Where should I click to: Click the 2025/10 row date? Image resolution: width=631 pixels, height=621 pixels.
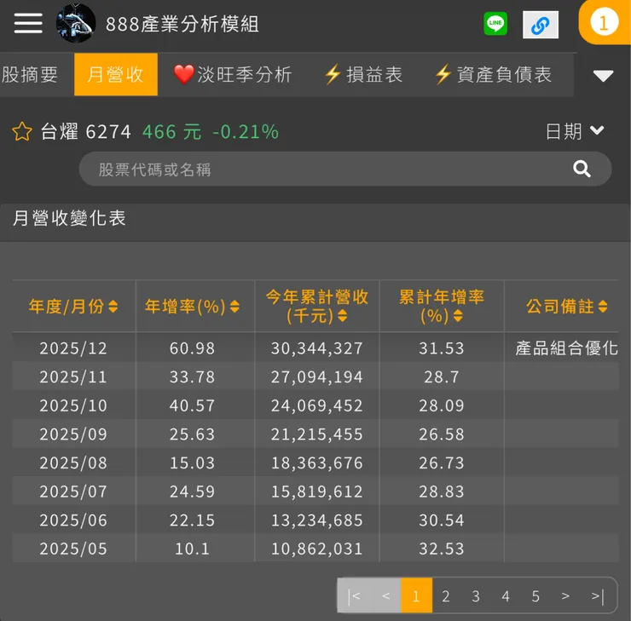(73, 405)
